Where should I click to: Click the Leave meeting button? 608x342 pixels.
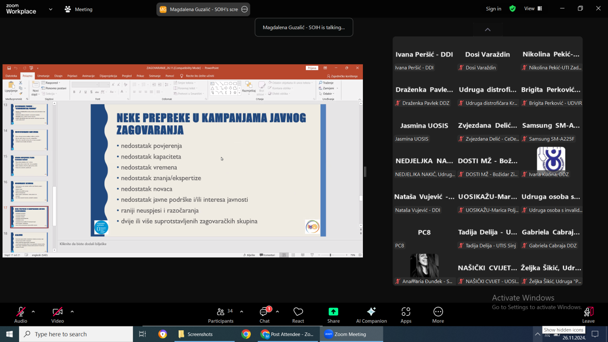tap(589, 315)
